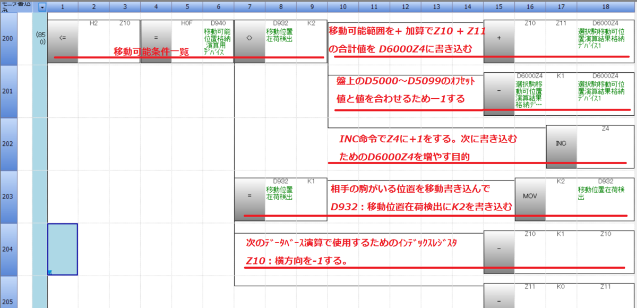Select row header 201
Image resolution: width=637 pixels, height=308 pixels.
coord(8,91)
